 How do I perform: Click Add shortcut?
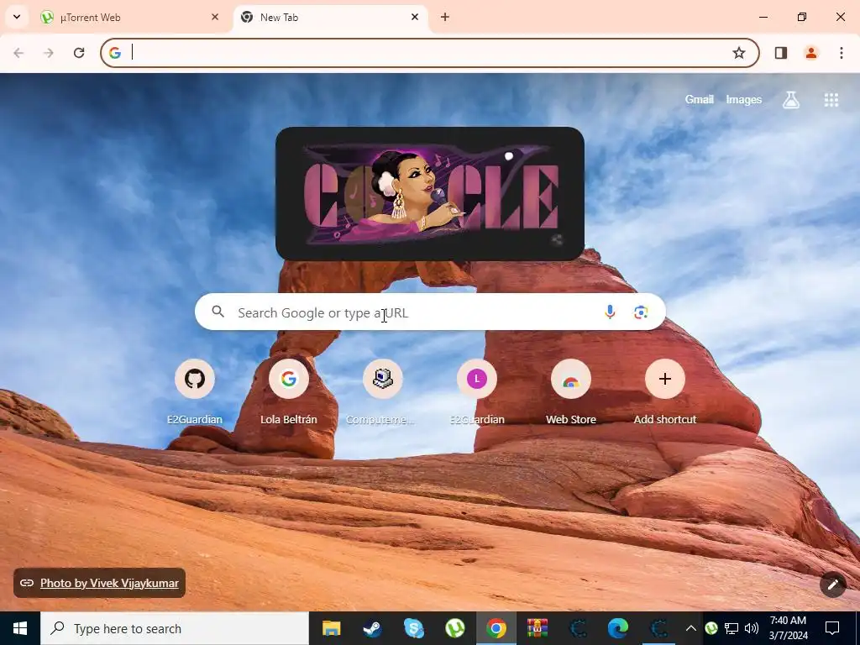pyautogui.click(x=665, y=393)
